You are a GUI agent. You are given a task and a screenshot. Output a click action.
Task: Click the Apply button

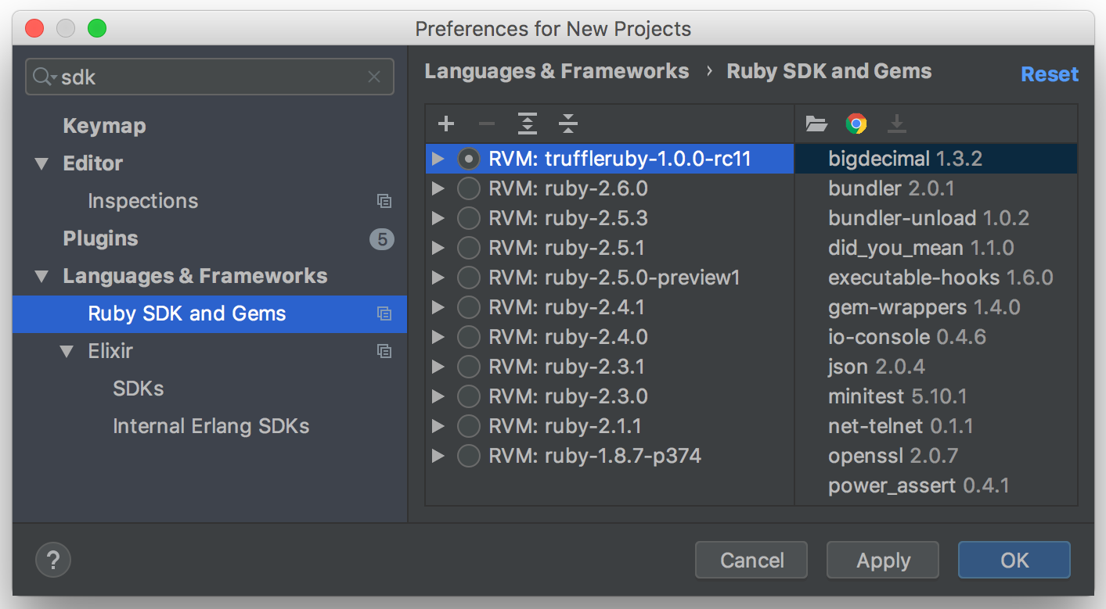point(883,560)
